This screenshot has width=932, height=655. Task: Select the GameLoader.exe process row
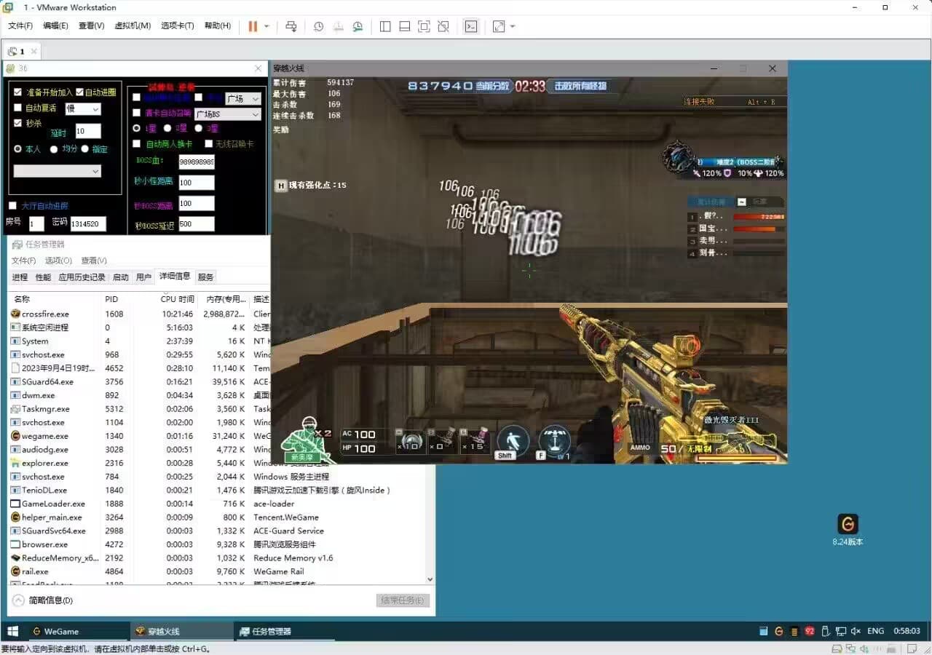pos(217,504)
